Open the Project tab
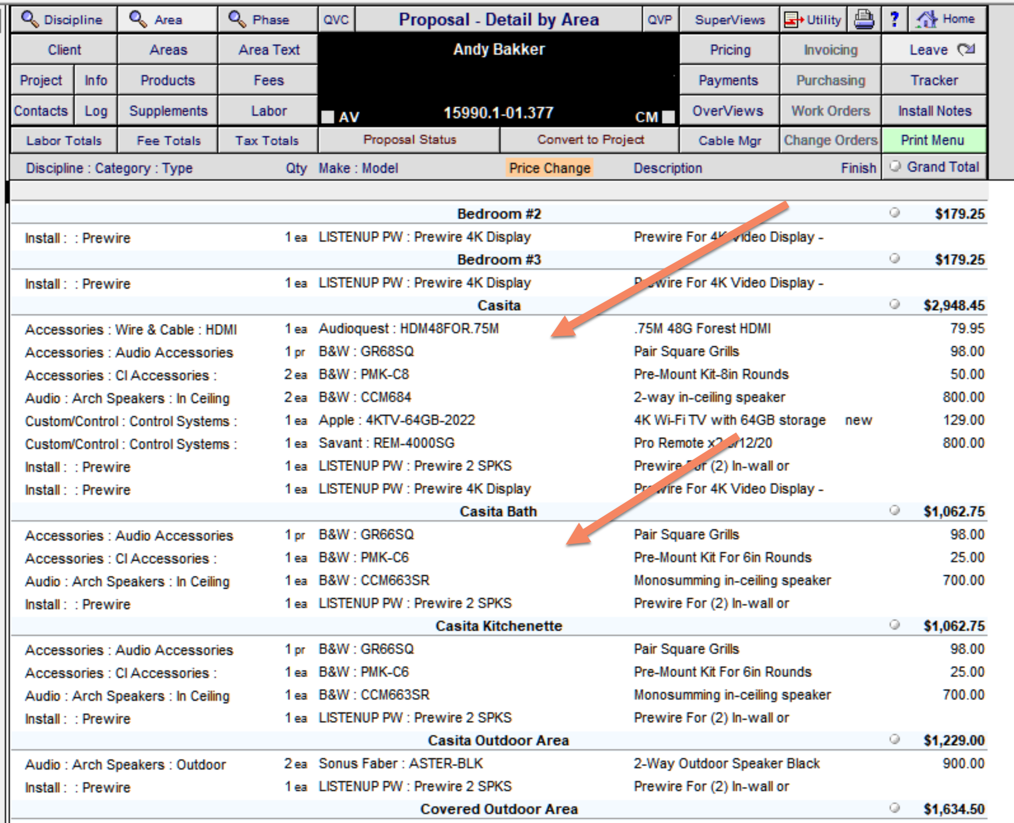Viewport: 1014px width, 823px height. pyautogui.click(x=42, y=80)
